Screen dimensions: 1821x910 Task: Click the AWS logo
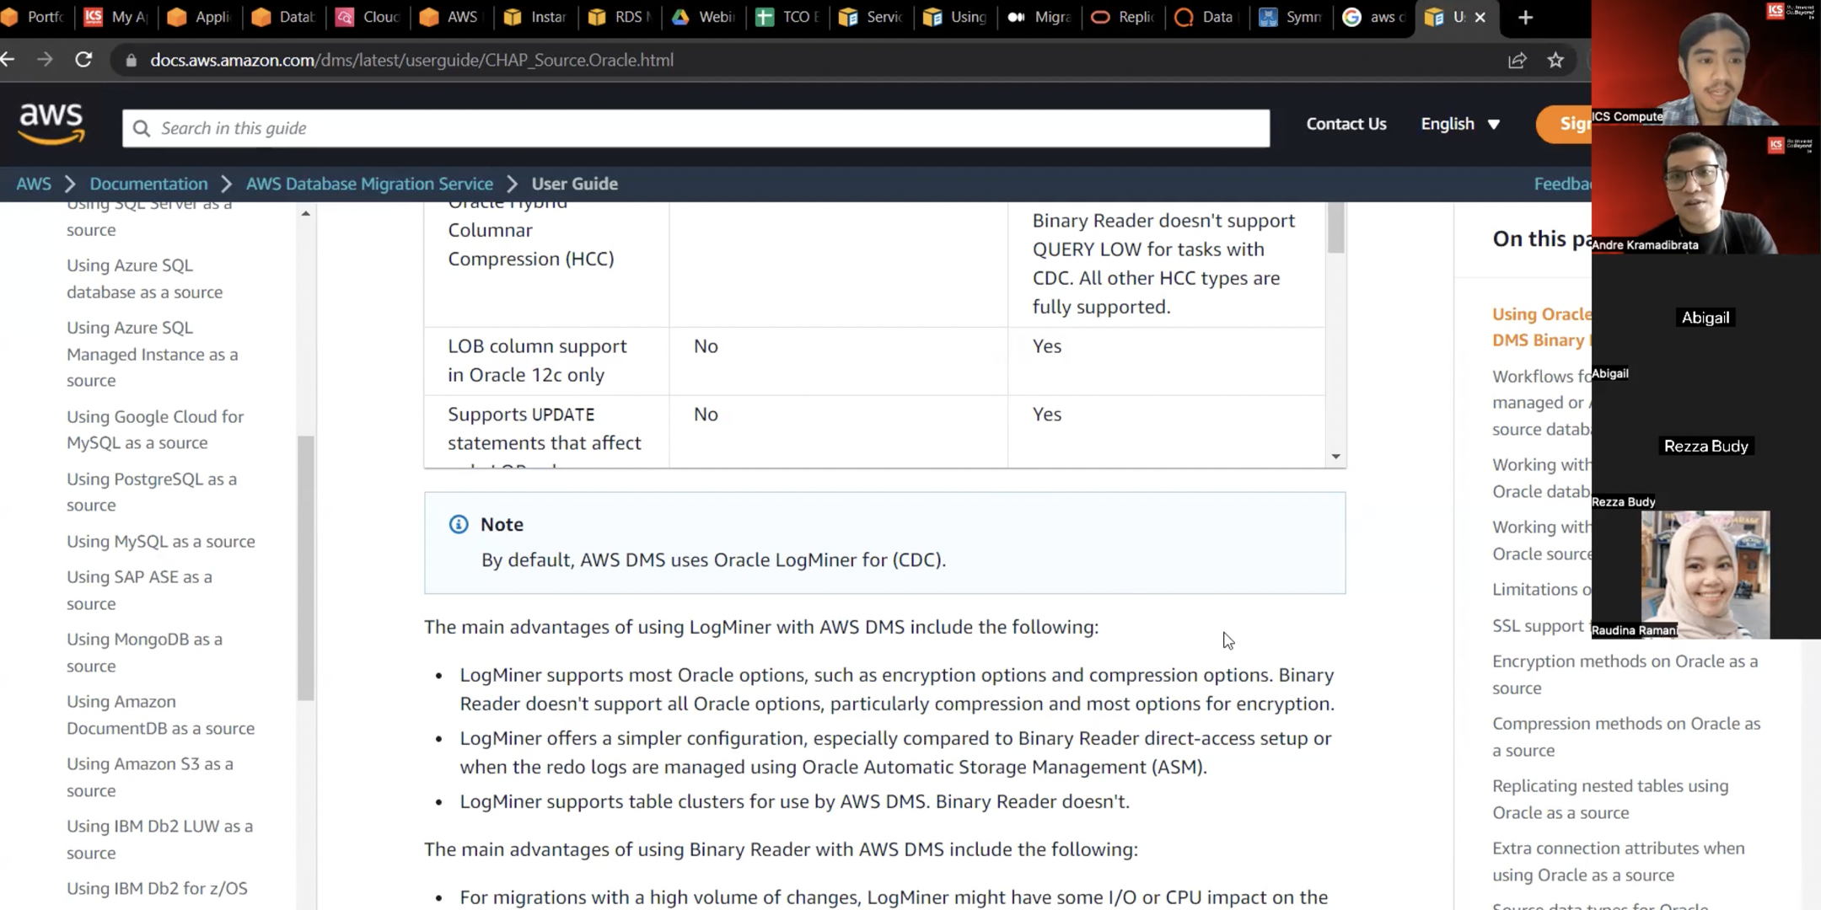51,125
